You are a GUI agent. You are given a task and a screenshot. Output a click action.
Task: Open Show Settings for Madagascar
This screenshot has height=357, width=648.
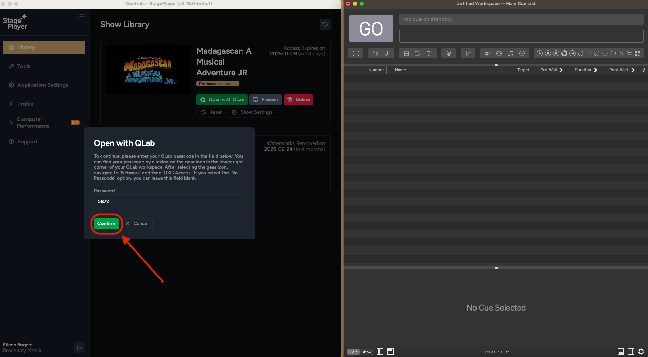tap(252, 112)
